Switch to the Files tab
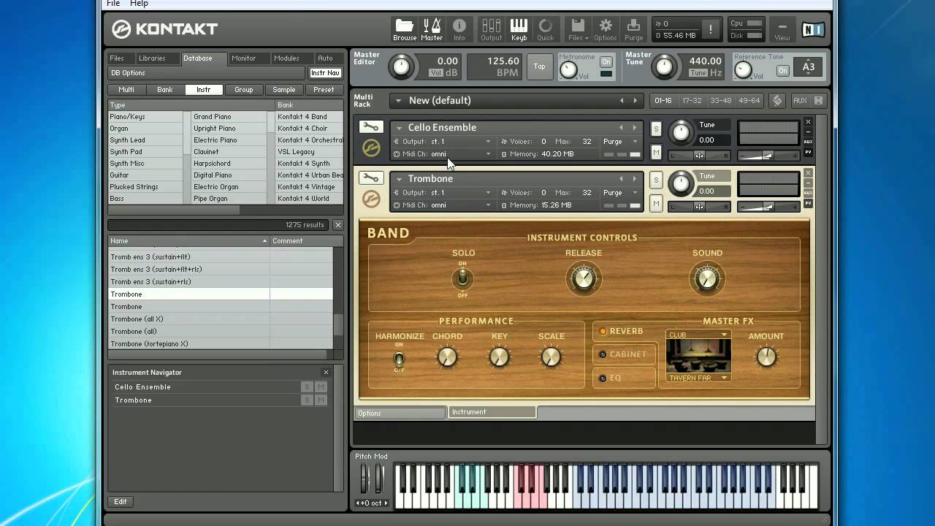Viewport: 935px width, 526px height. point(117,58)
